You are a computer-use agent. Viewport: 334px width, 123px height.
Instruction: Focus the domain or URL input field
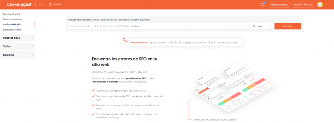click(x=159, y=26)
